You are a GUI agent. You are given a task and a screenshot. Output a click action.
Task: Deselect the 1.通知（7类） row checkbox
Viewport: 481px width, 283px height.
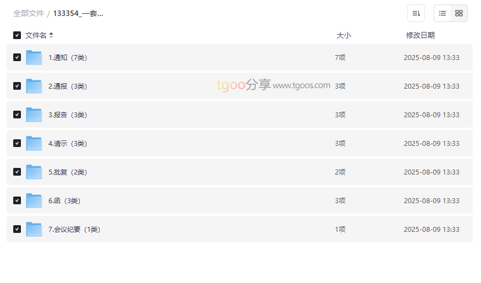coord(17,57)
